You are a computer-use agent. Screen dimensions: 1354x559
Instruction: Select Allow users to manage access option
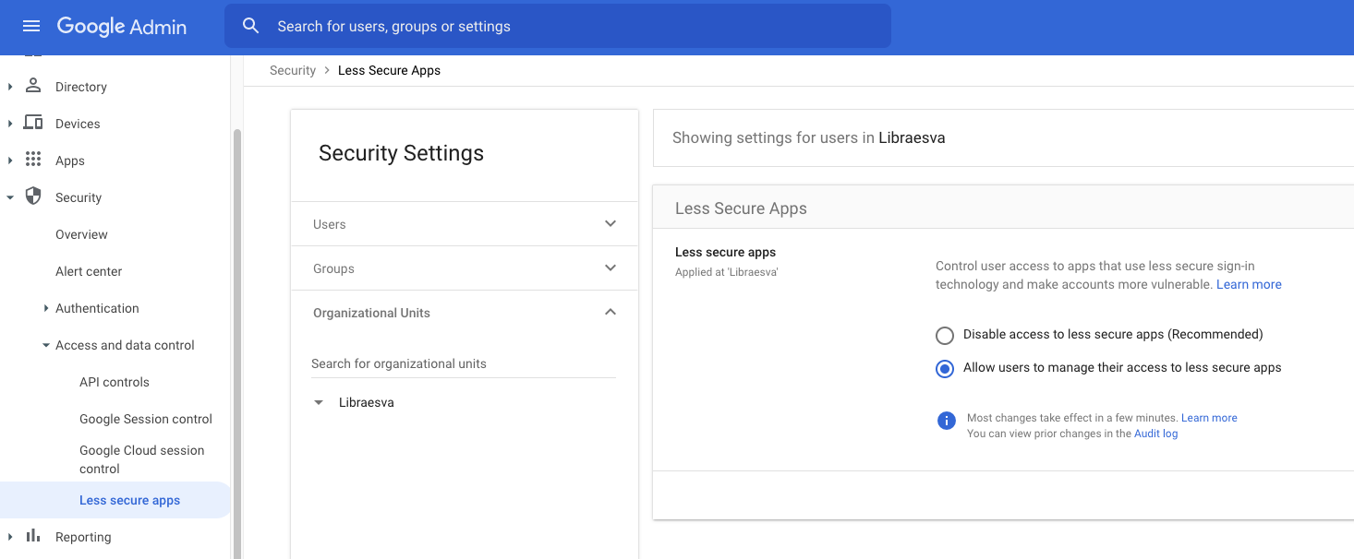click(944, 368)
